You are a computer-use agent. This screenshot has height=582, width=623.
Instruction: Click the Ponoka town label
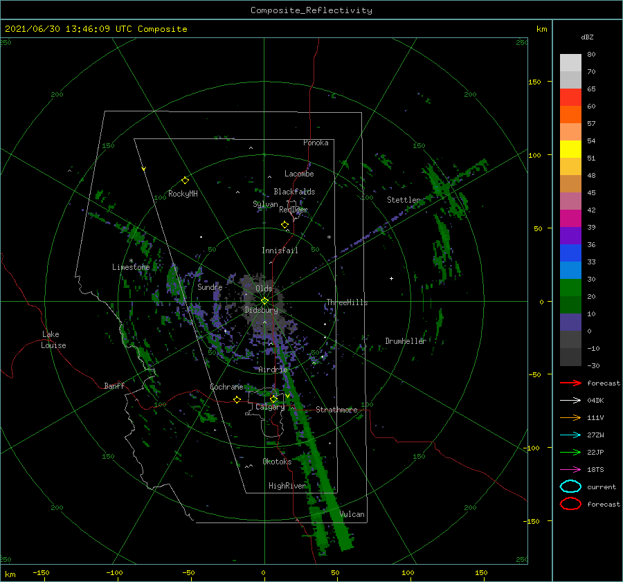pos(316,143)
